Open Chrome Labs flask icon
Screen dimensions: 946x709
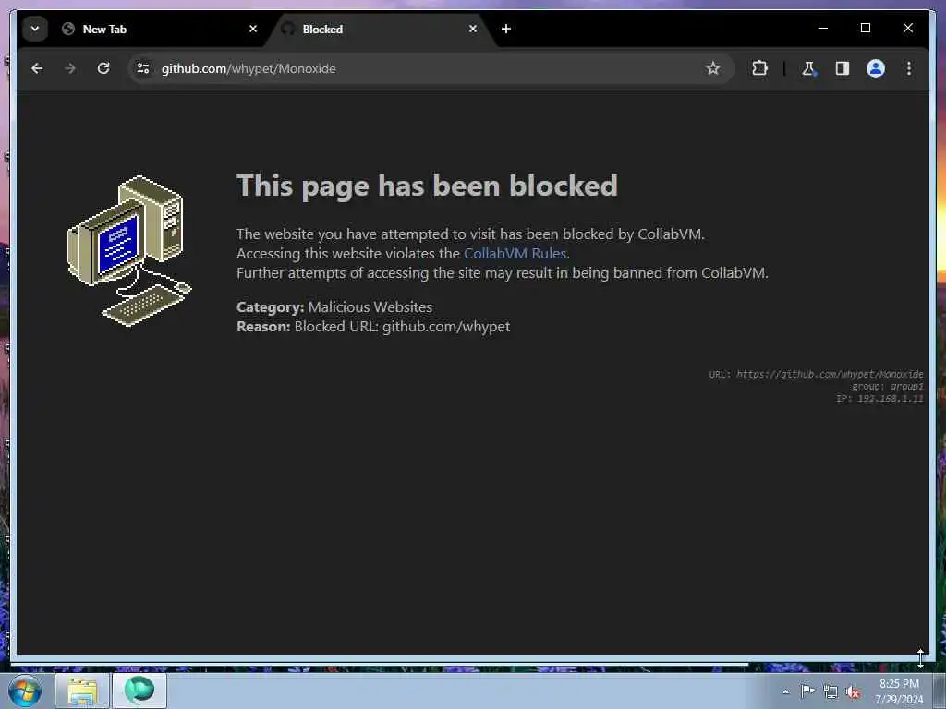(808, 68)
